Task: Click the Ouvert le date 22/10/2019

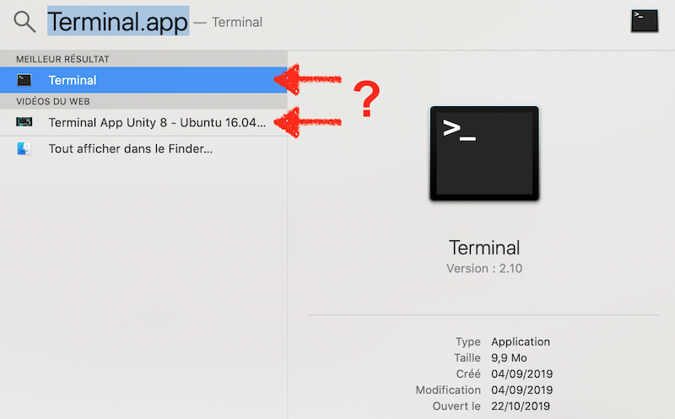Action: 523,406
